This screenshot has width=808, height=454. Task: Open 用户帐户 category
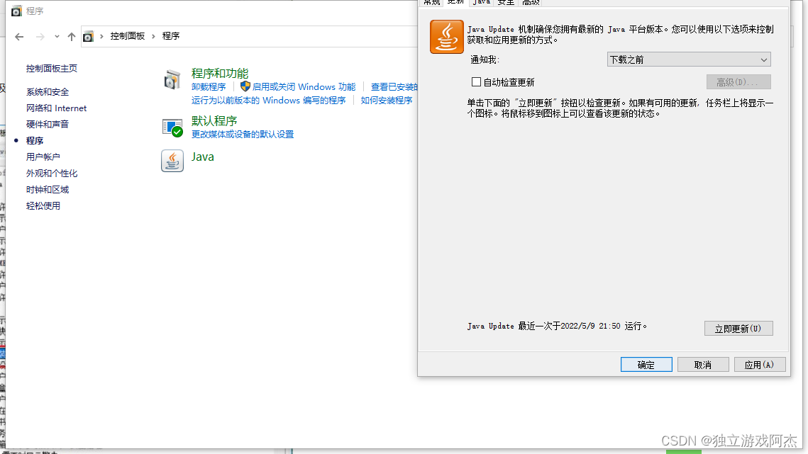click(43, 157)
